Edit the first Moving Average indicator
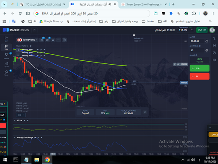Screen dimensions: 218x164 point(41,50)
